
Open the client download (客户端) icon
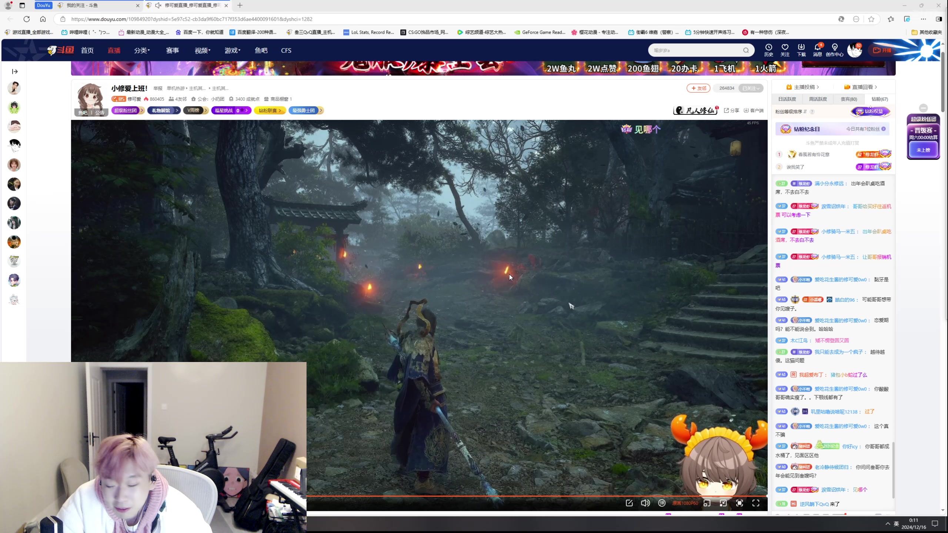pyautogui.click(x=754, y=110)
